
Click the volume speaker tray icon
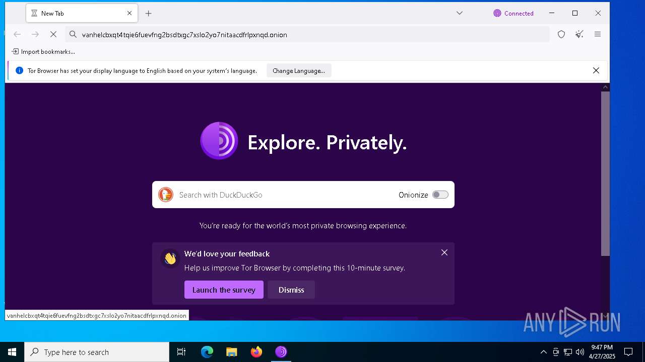pyautogui.click(x=580, y=352)
